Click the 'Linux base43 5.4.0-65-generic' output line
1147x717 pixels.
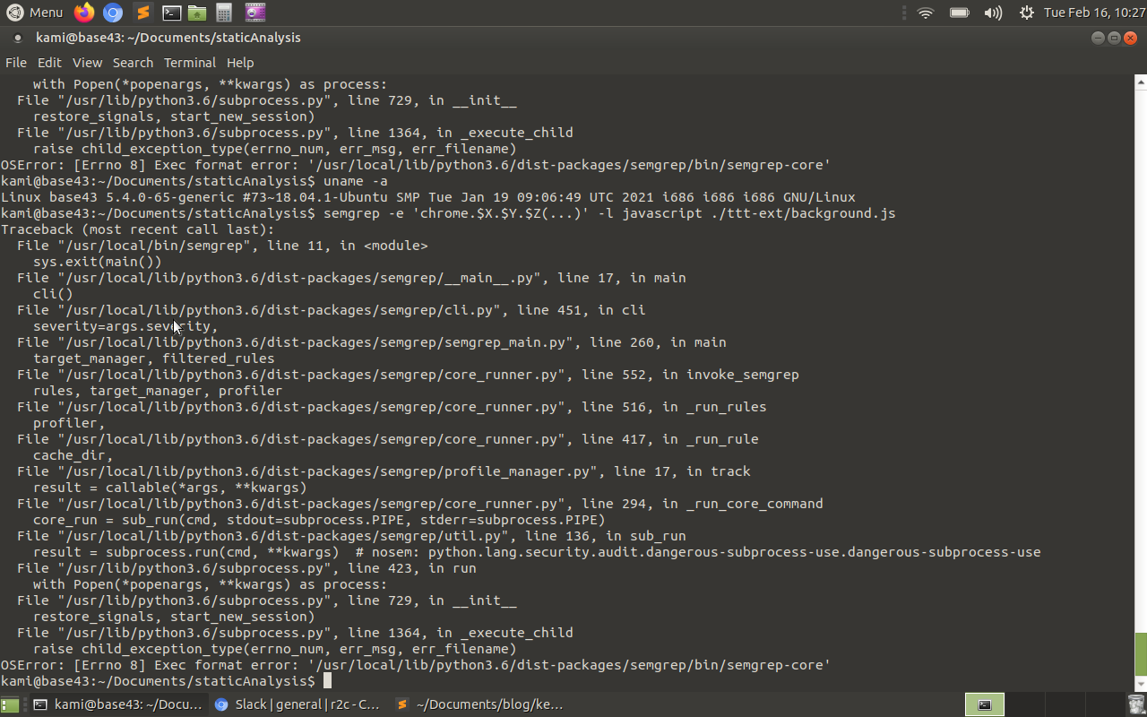[428, 197]
